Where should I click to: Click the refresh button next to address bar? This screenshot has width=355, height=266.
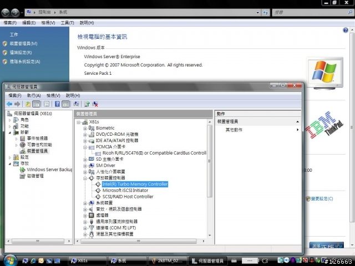pos(265,12)
